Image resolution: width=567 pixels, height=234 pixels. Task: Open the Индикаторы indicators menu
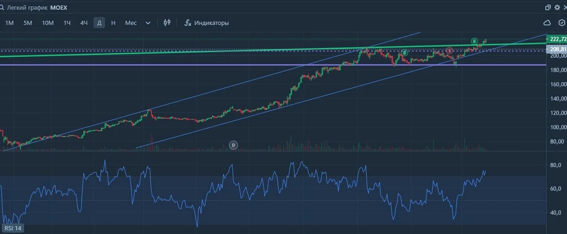point(206,23)
